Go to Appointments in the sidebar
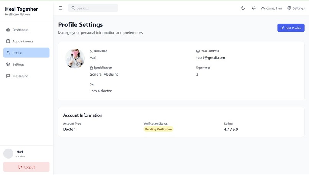This screenshot has height=175, width=309. [26, 41]
